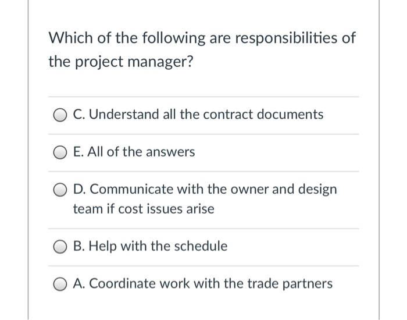Image resolution: width=407 pixels, height=320 pixels.
Task: Click 'the project manager?' question line
Action: pyautogui.click(x=120, y=61)
